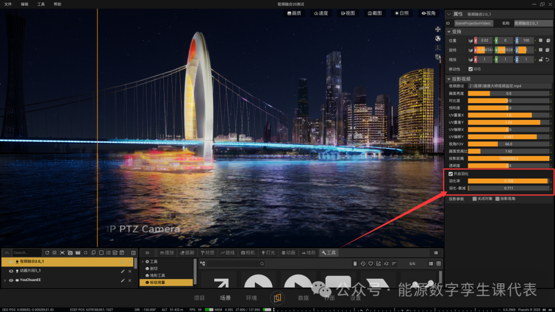Collapse the 投影视频 section
The width and height of the screenshot is (555, 312).
449,79
